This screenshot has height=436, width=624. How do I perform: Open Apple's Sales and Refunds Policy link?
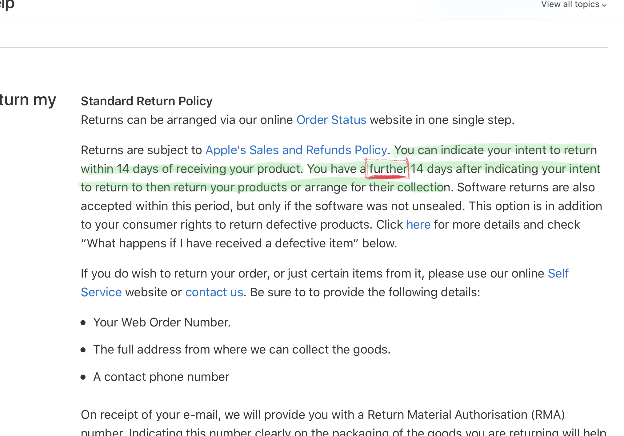(x=296, y=150)
